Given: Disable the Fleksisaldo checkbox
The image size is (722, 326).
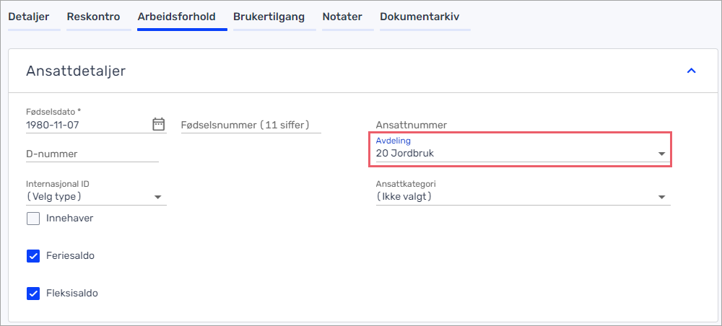Looking at the screenshot, I should pos(33,294).
